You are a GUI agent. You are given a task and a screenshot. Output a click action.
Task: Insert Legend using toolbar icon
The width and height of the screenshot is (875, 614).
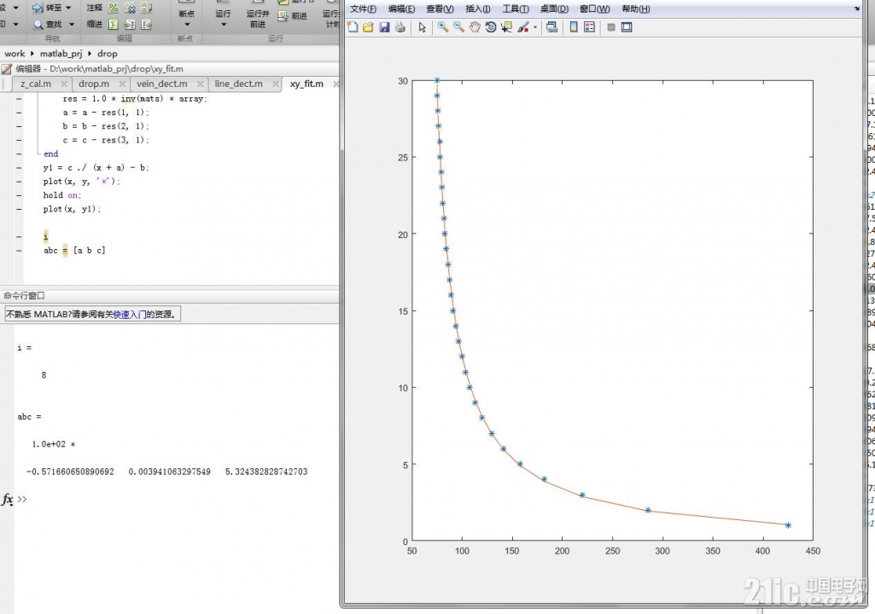click(x=589, y=26)
